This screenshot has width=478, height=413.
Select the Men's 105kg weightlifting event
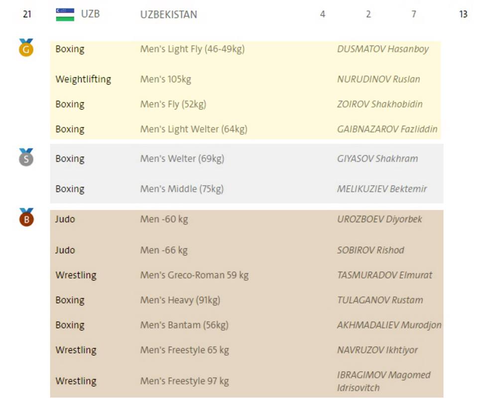165,79
